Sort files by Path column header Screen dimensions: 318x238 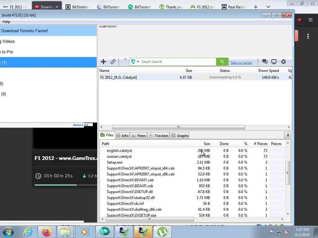click(x=106, y=144)
